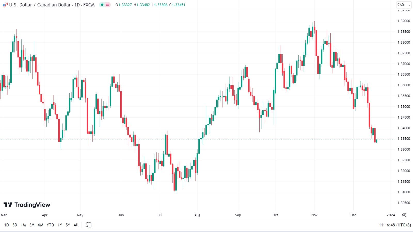
Task: Click the 1.37000 price axis label
Action: point(404,64)
